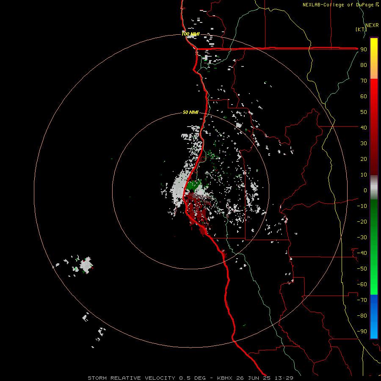Viewport: 381px width, 381px height.
Task: Click the -70 velocity scale label
Action: [x=362, y=300]
